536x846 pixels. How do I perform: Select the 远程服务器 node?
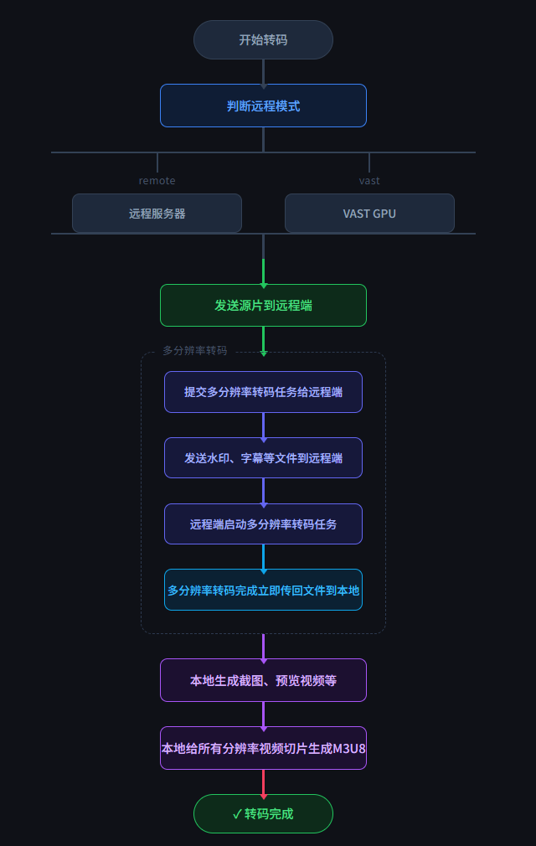tap(157, 214)
